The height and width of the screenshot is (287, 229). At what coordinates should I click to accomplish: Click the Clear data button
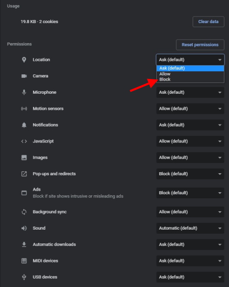point(209,22)
